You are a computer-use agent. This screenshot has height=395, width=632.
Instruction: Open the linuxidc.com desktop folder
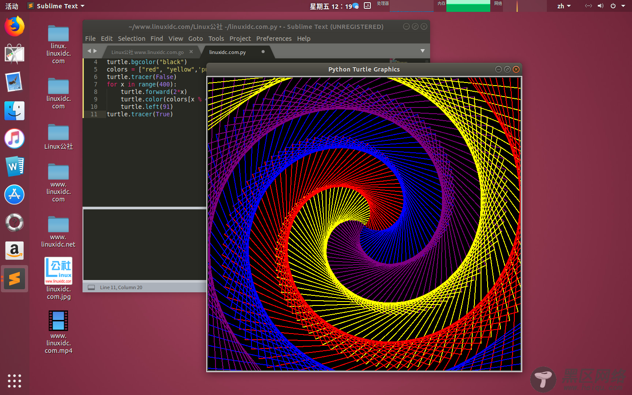pyautogui.click(x=58, y=93)
